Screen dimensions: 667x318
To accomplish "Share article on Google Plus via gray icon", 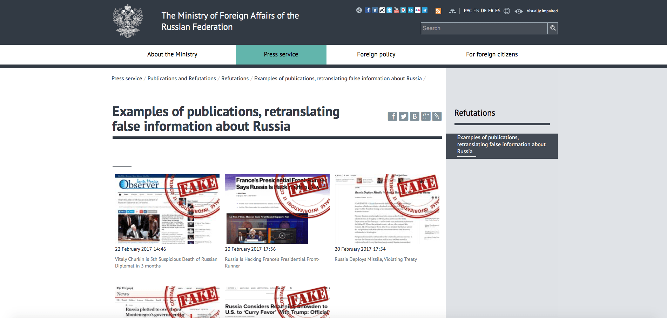I will [x=426, y=116].
